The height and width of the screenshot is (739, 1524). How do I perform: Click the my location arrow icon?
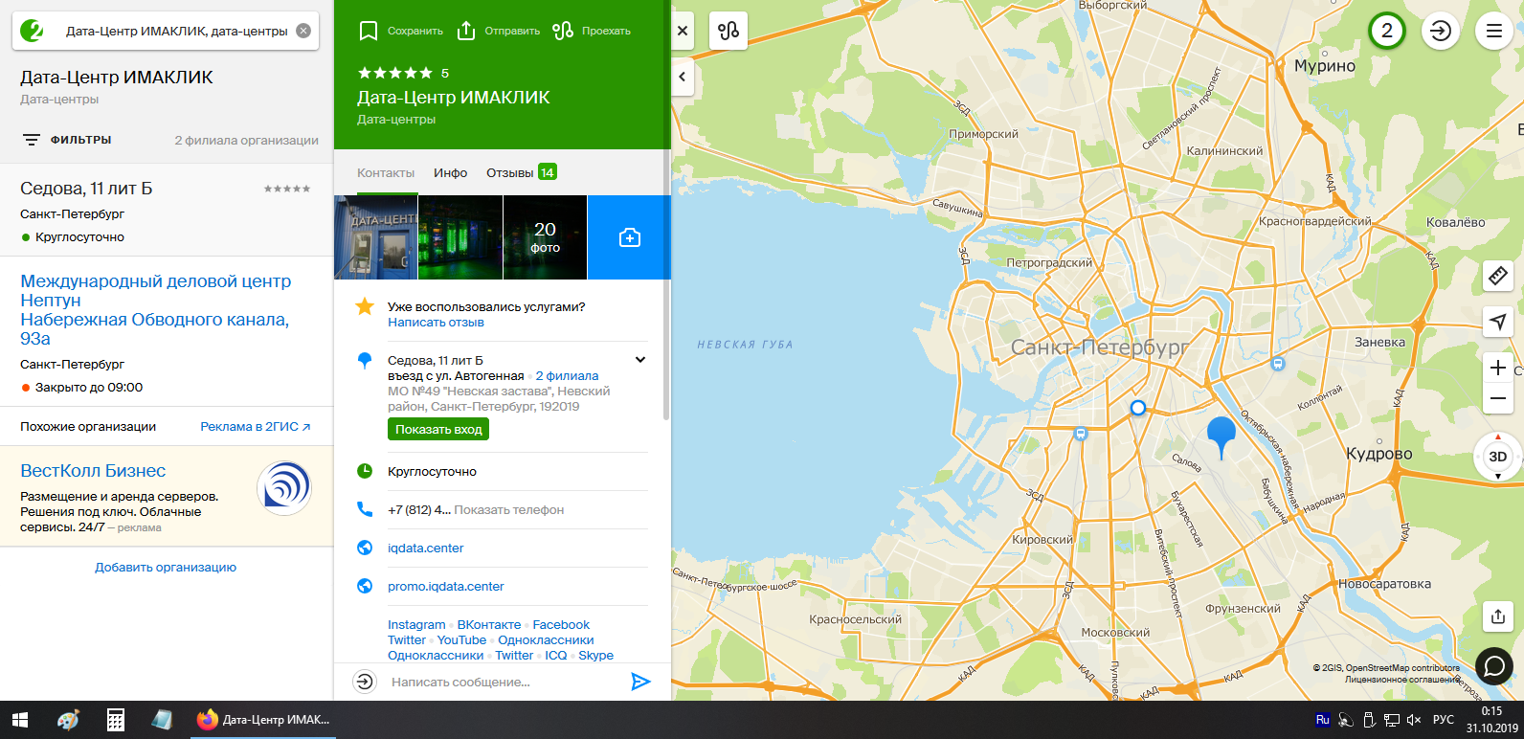click(x=1497, y=322)
